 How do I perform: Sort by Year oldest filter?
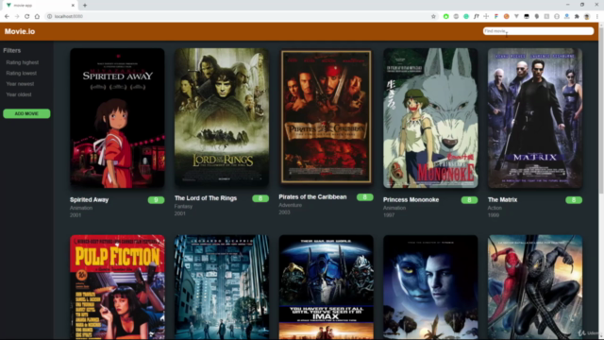pyautogui.click(x=19, y=94)
